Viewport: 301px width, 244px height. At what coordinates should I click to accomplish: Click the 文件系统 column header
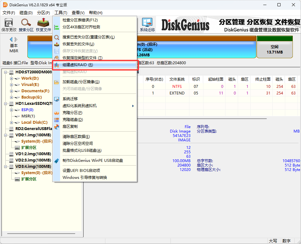coord(177,79)
